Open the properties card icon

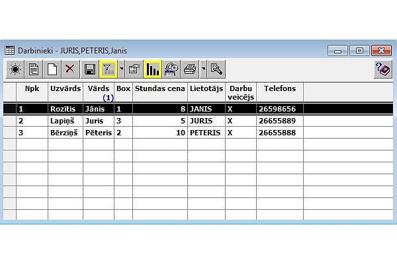(x=134, y=69)
